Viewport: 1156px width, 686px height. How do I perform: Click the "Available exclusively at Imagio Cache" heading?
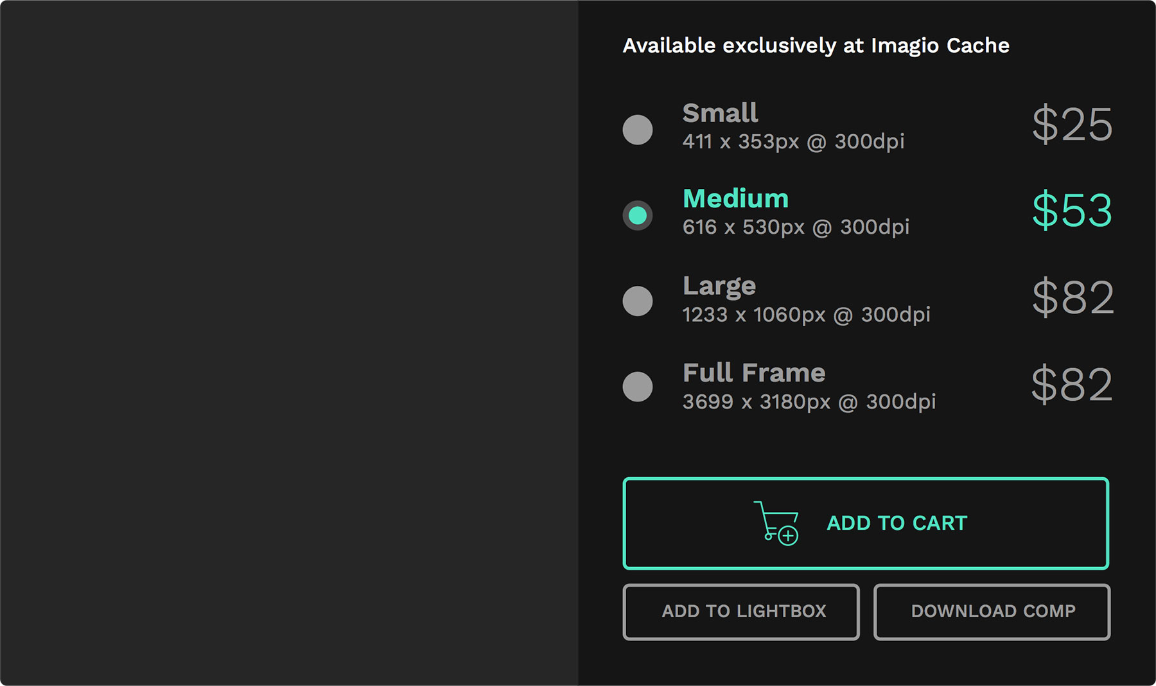pos(816,46)
